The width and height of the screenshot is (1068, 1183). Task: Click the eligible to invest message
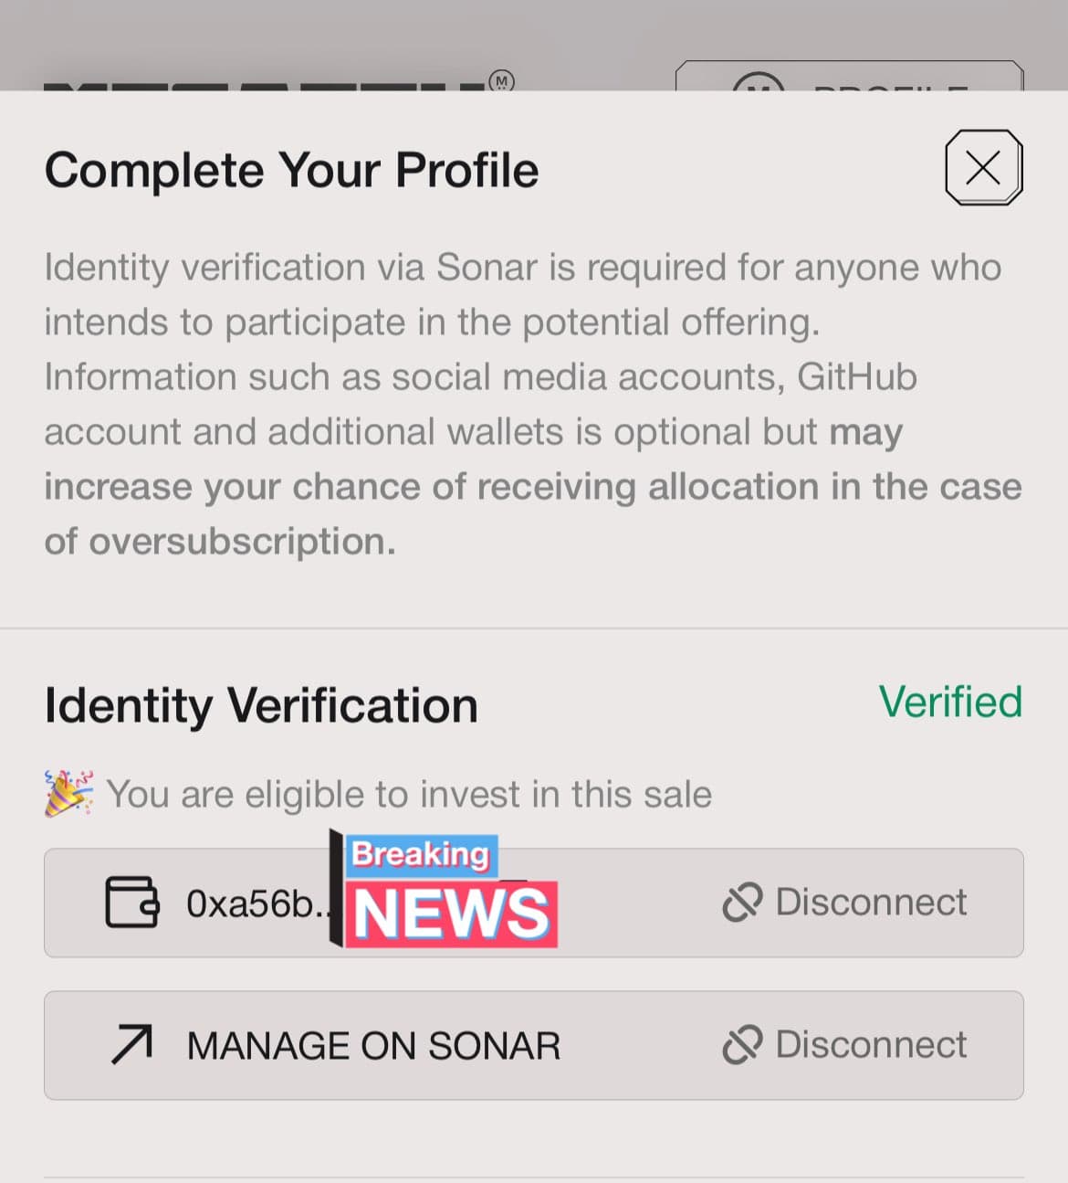[408, 794]
